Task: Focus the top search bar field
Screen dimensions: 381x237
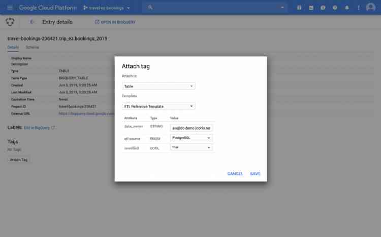Action: coord(215,8)
